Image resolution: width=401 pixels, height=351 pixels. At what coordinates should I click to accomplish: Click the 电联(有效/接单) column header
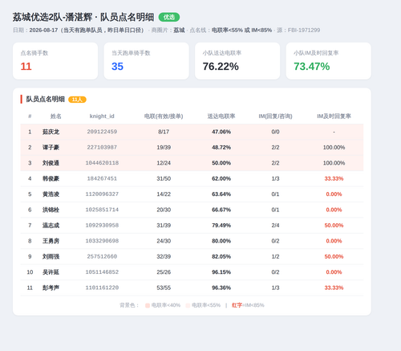click(x=164, y=116)
